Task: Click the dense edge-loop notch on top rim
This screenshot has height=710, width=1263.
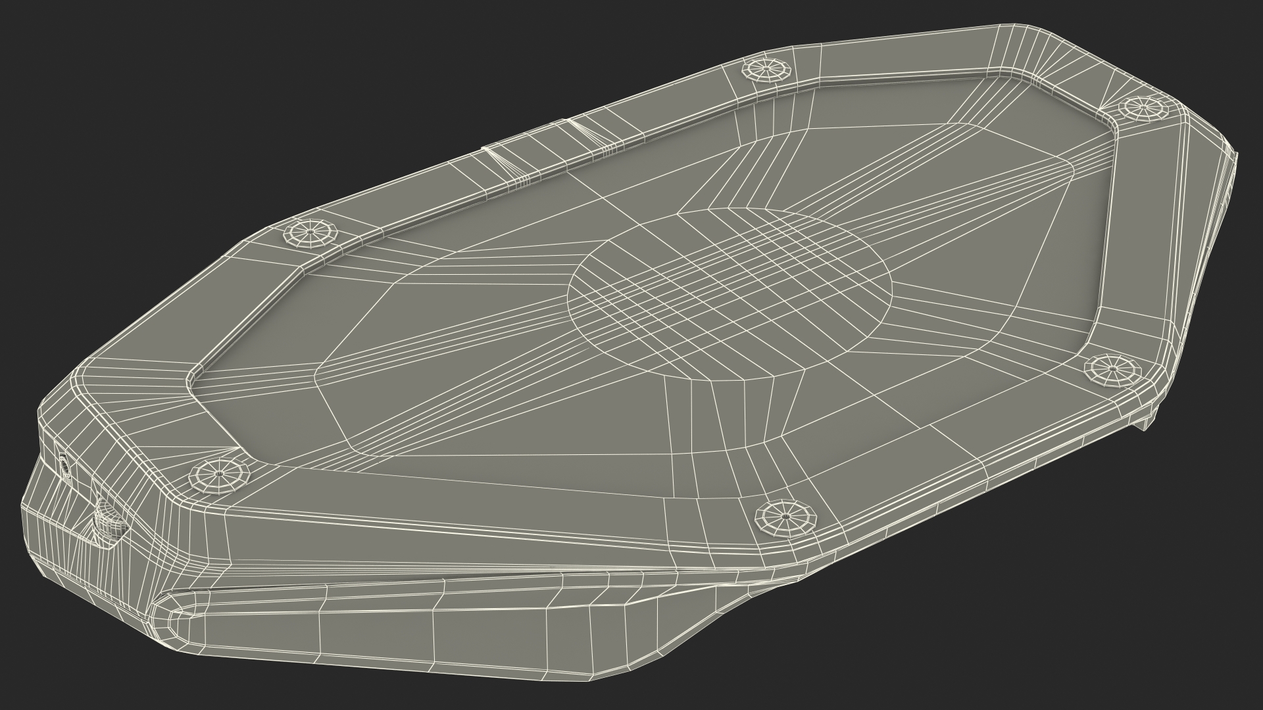Action: tap(499, 158)
